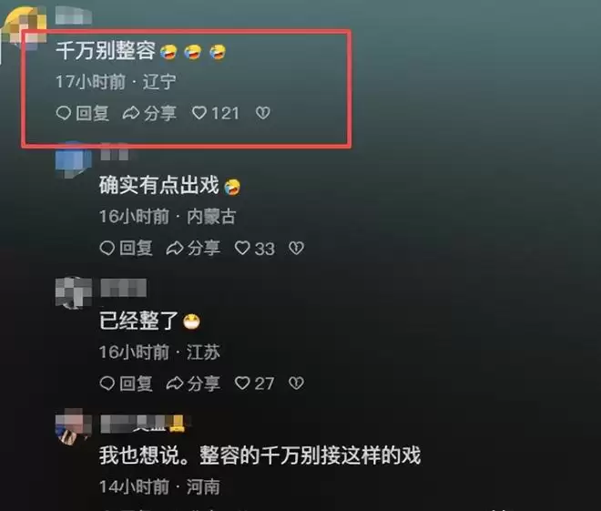The width and height of the screenshot is (601, 511).
Task: Select comment text 我也想说。整容的千万别接这样的戏
Action: click(x=260, y=455)
